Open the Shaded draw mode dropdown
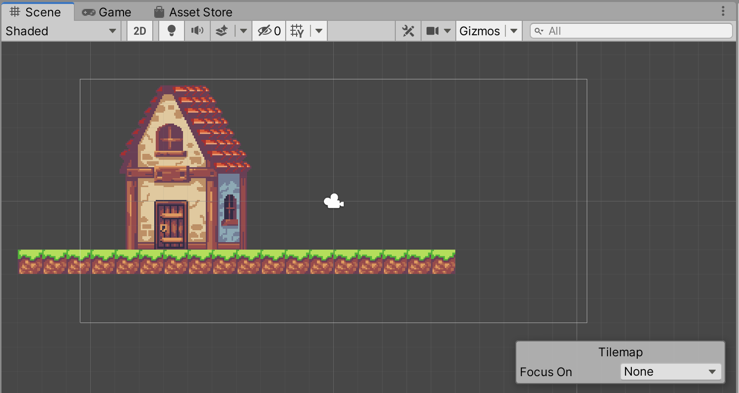The image size is (739, 393). click(x=60, y=31)
